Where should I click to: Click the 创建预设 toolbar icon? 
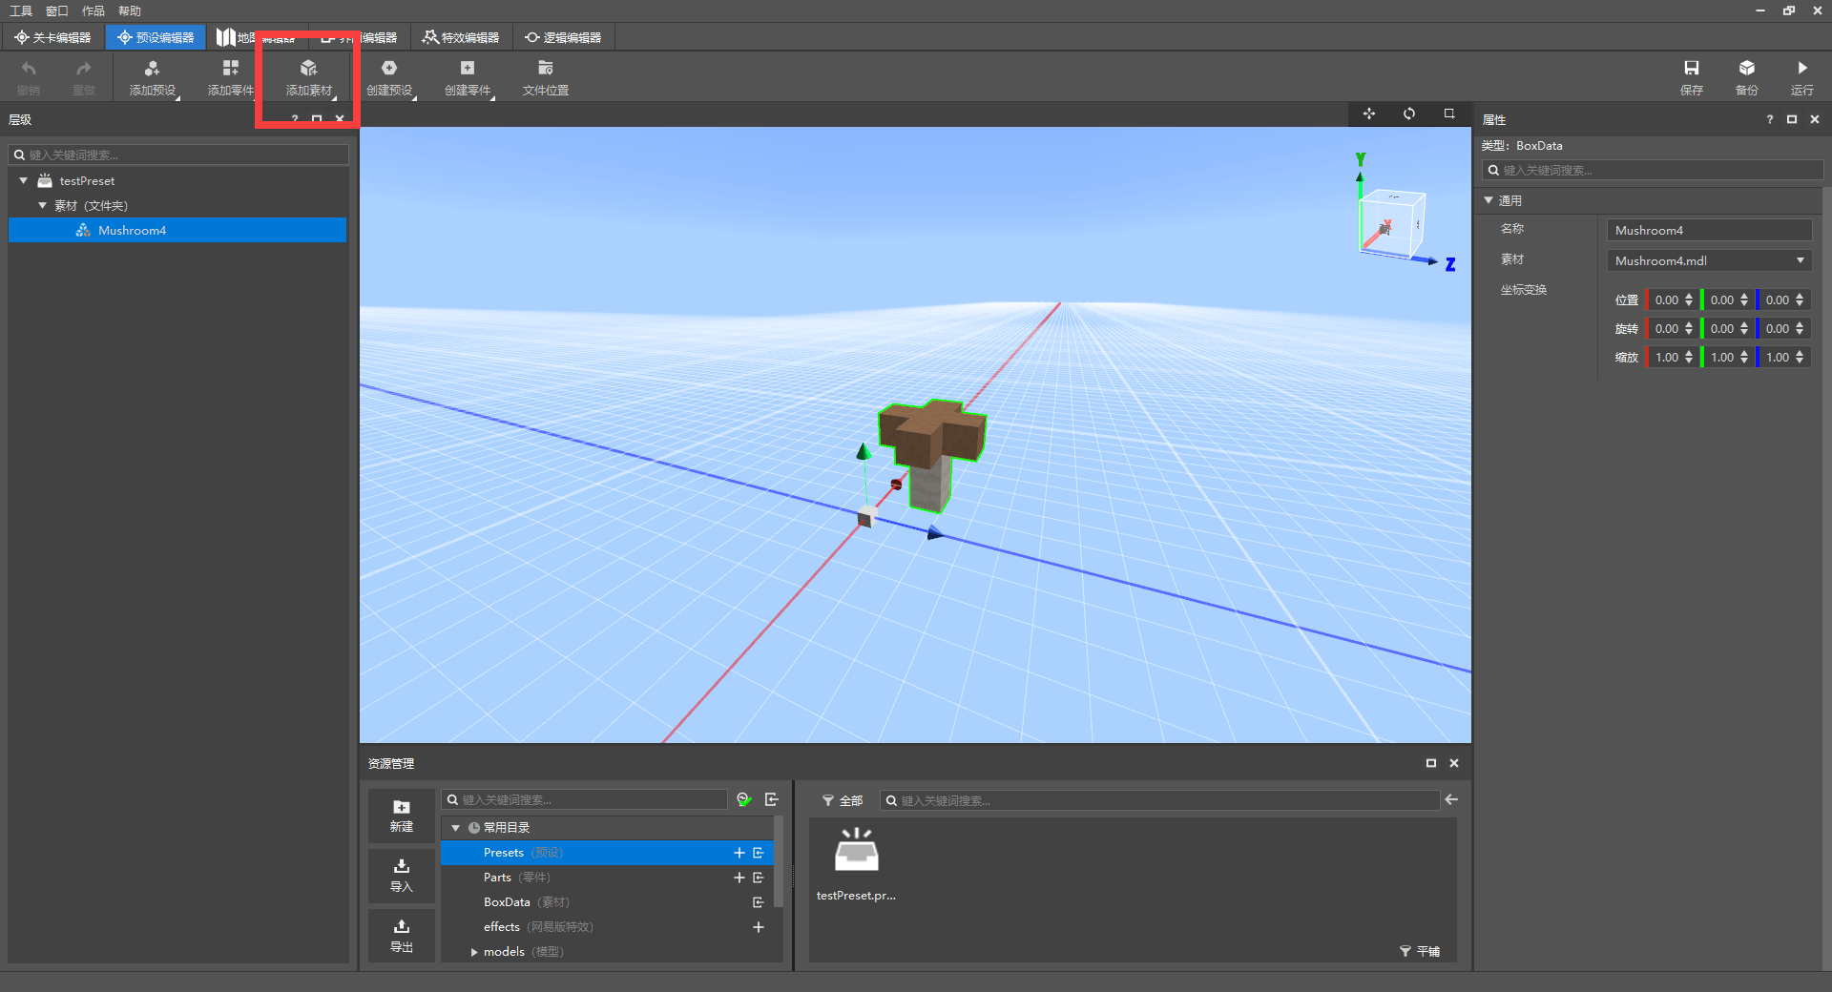(x=389, y=77)
